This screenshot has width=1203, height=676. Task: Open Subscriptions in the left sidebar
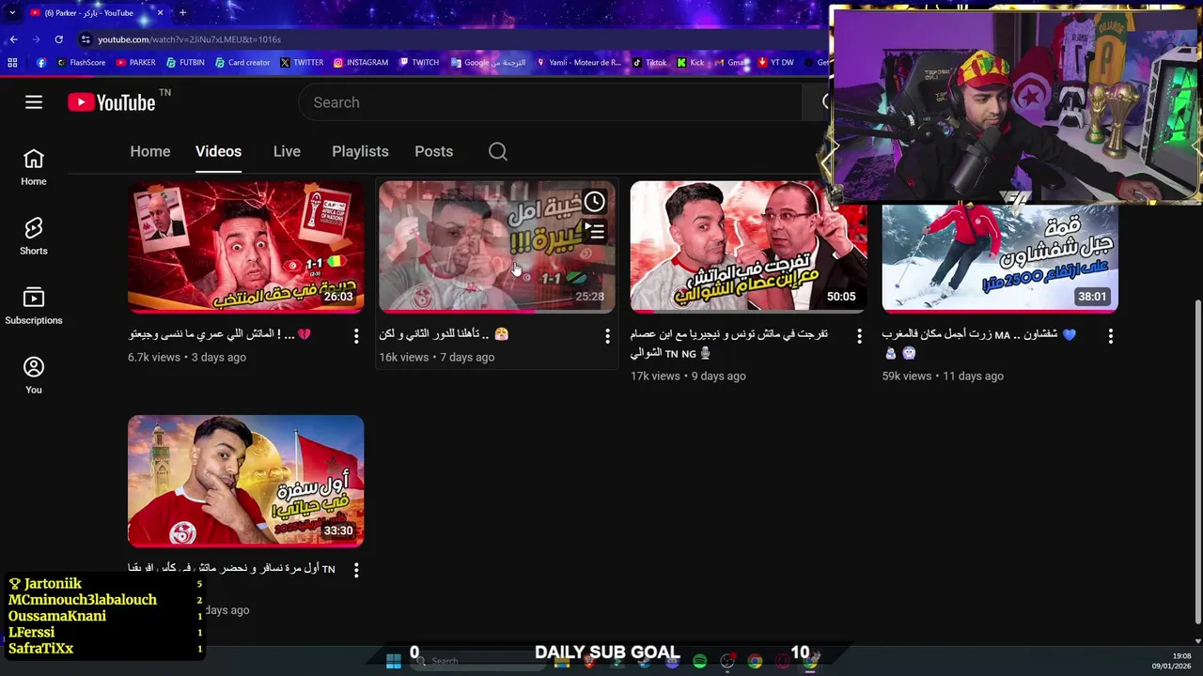pyautogui.click(x=34, y=306)
